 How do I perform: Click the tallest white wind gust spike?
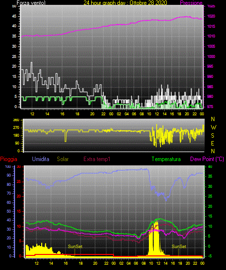point(32,63)
